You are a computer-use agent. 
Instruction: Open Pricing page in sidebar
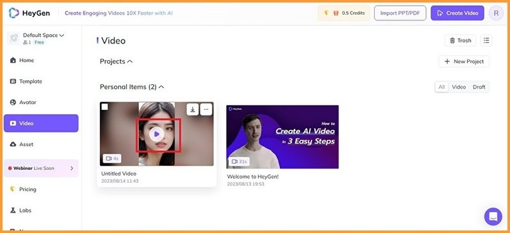(x=41, y=190)
